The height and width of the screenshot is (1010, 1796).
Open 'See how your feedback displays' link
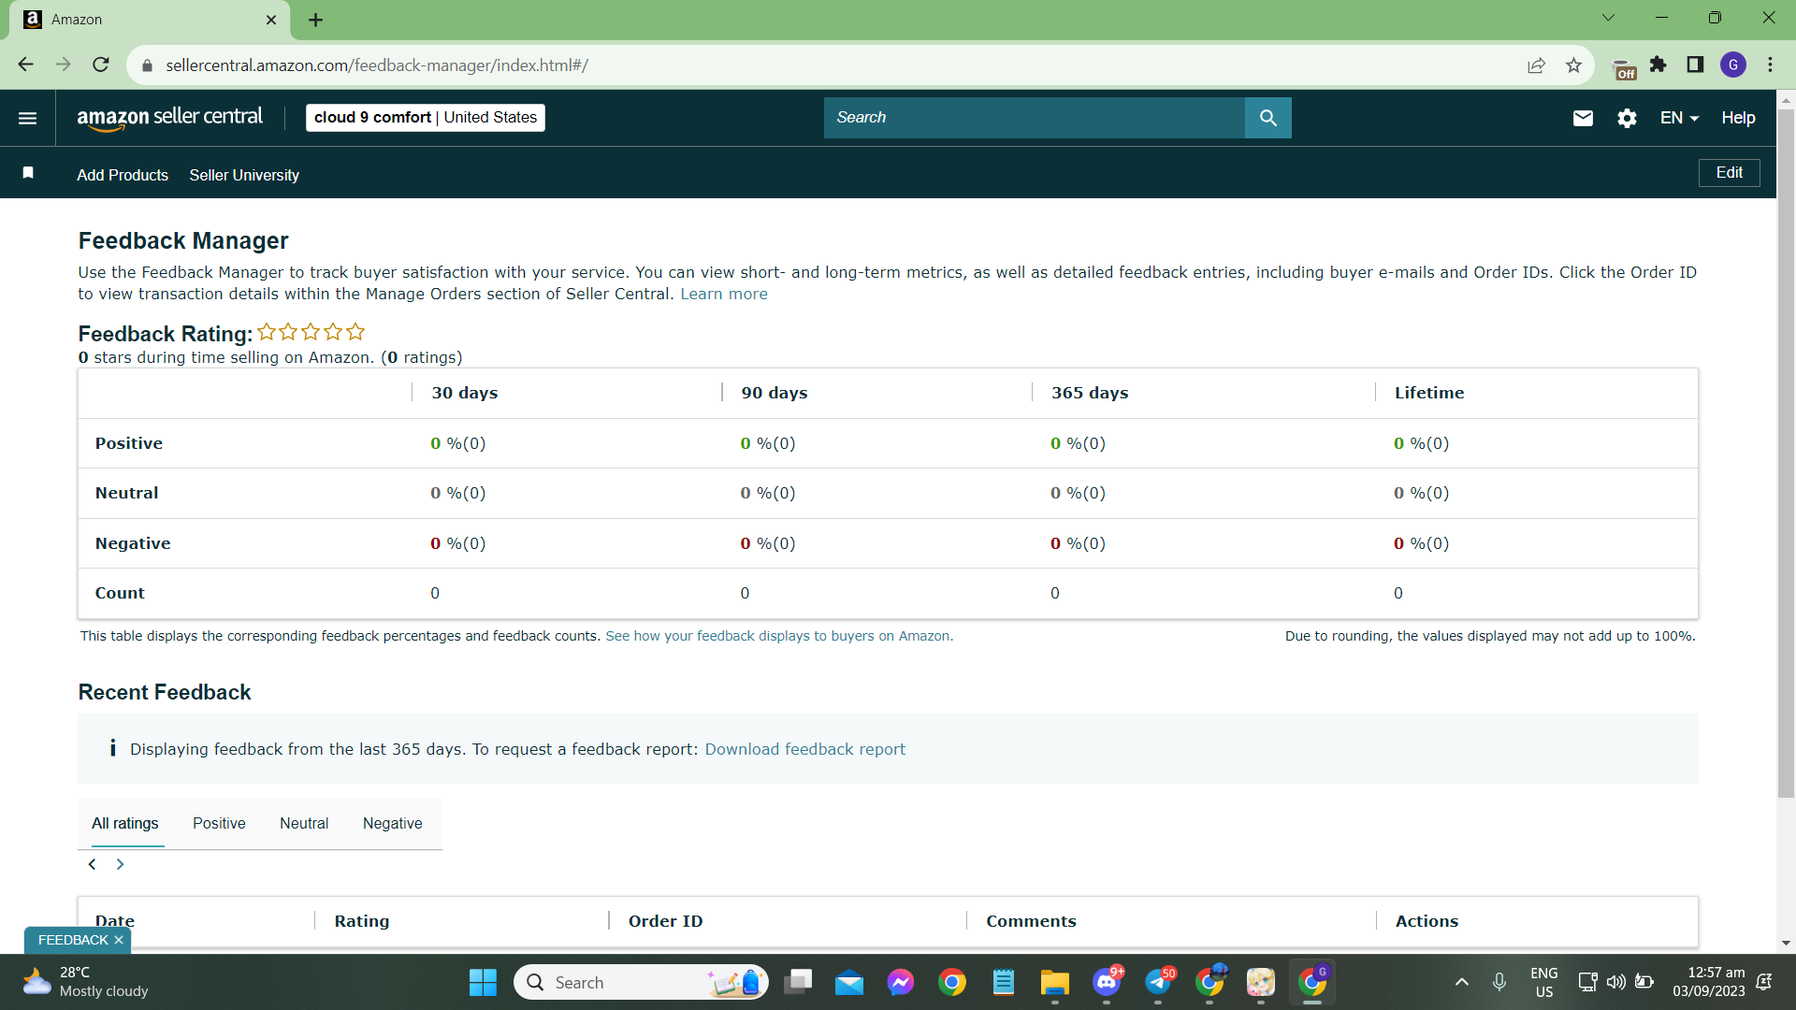tap(779, 636)
